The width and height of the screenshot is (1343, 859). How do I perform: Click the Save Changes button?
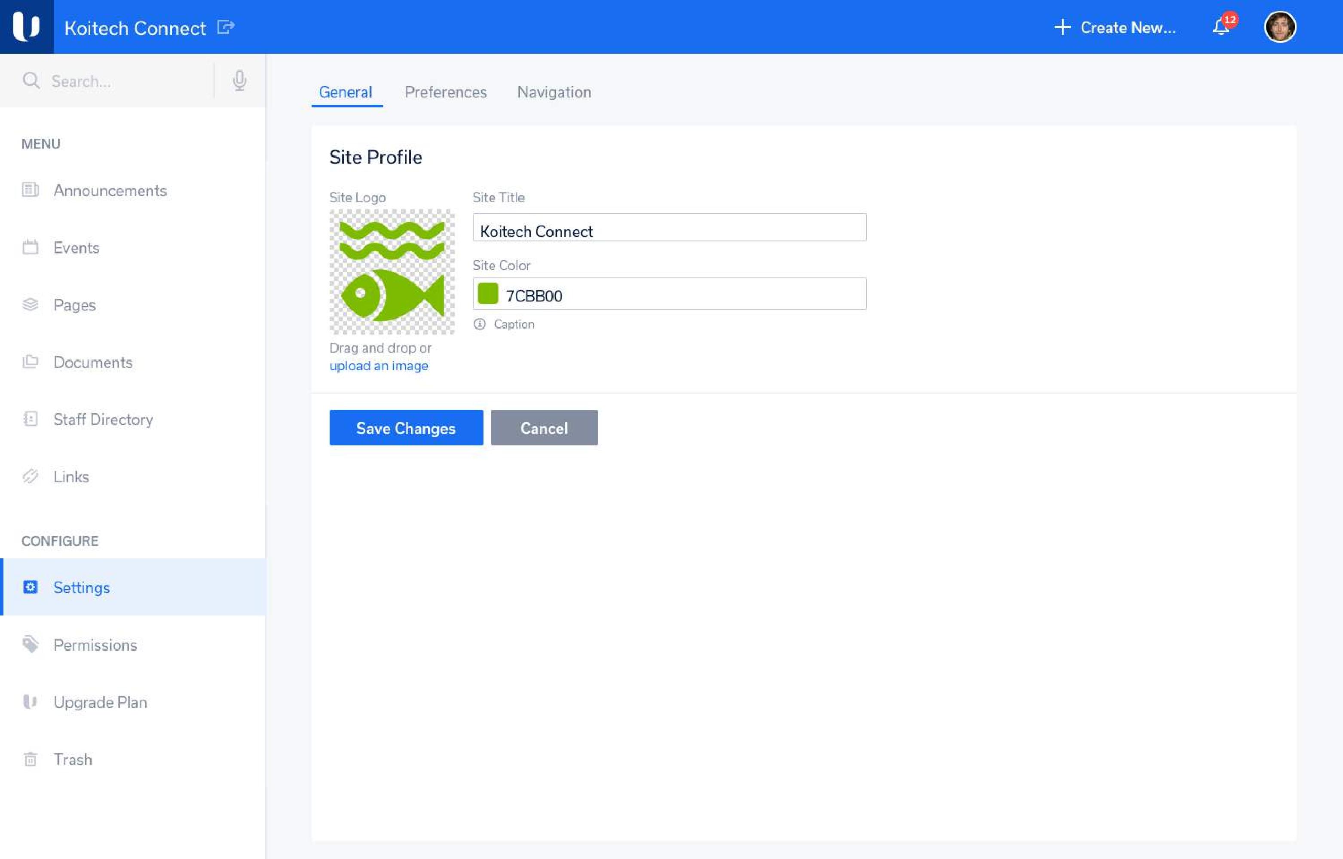[406, 428]
